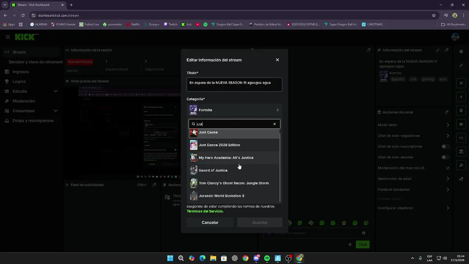Pop out the Feed de actividades panel
The image size is (469, 264).
point(154,185)
